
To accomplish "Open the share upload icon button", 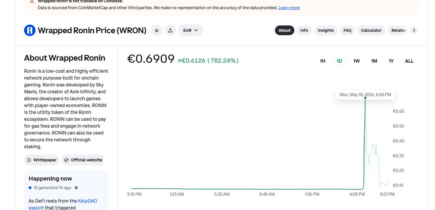I will pyautogui.click(x=170, y=30).
